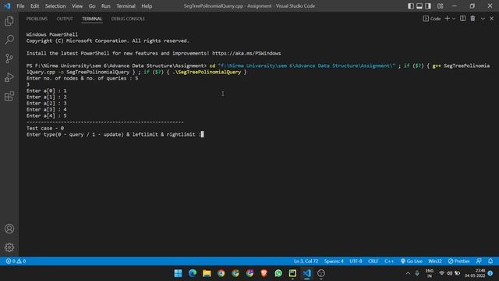Viewport: 499px width, 281px height.
Task: Create a new terminal with plus icon
Action: 447,19
